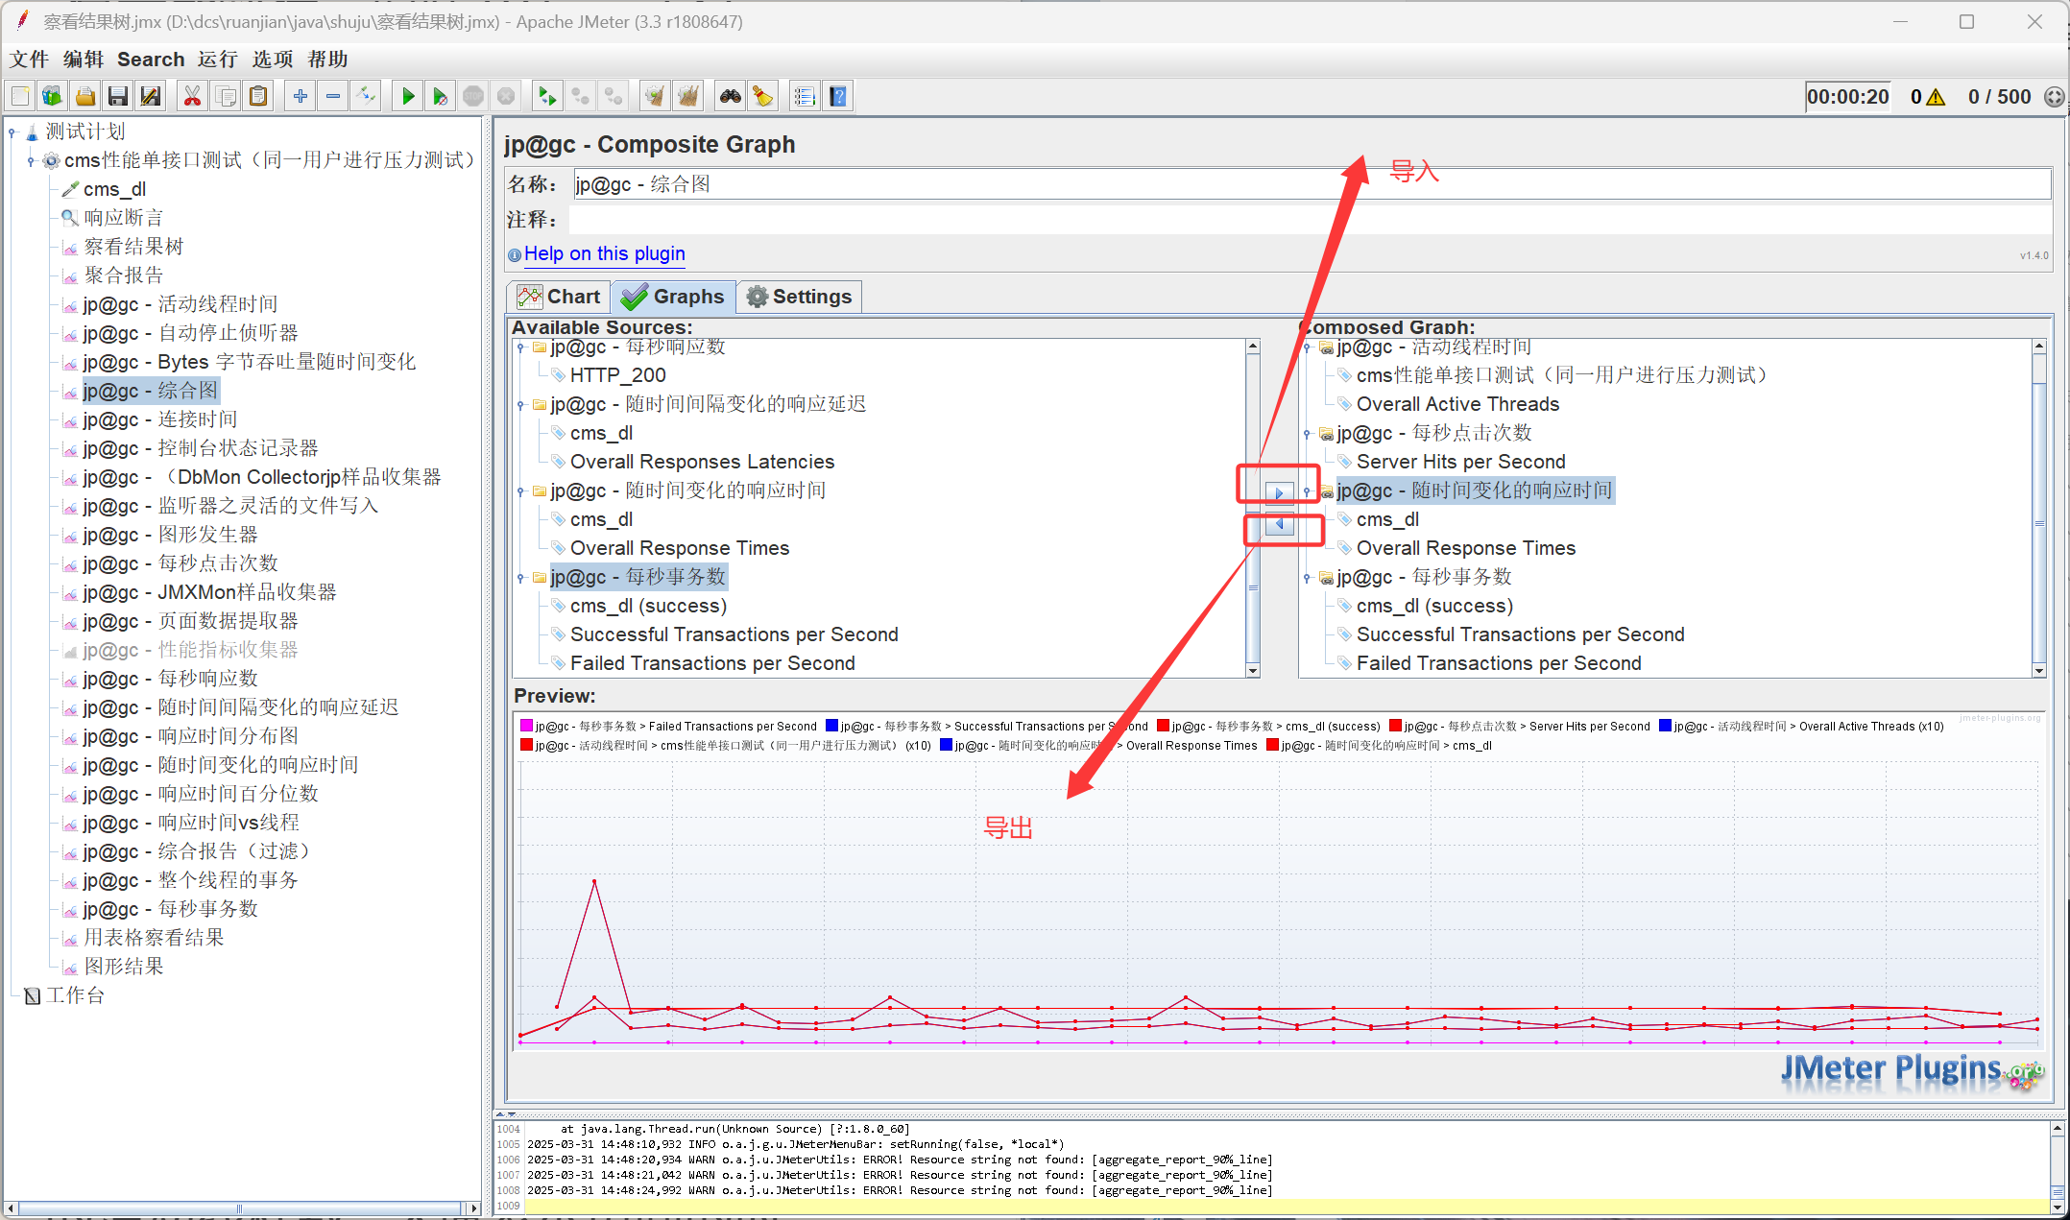Click the green Start test toolbar icon
Screen dimensions: 2070x1220
tap(408, 96)
